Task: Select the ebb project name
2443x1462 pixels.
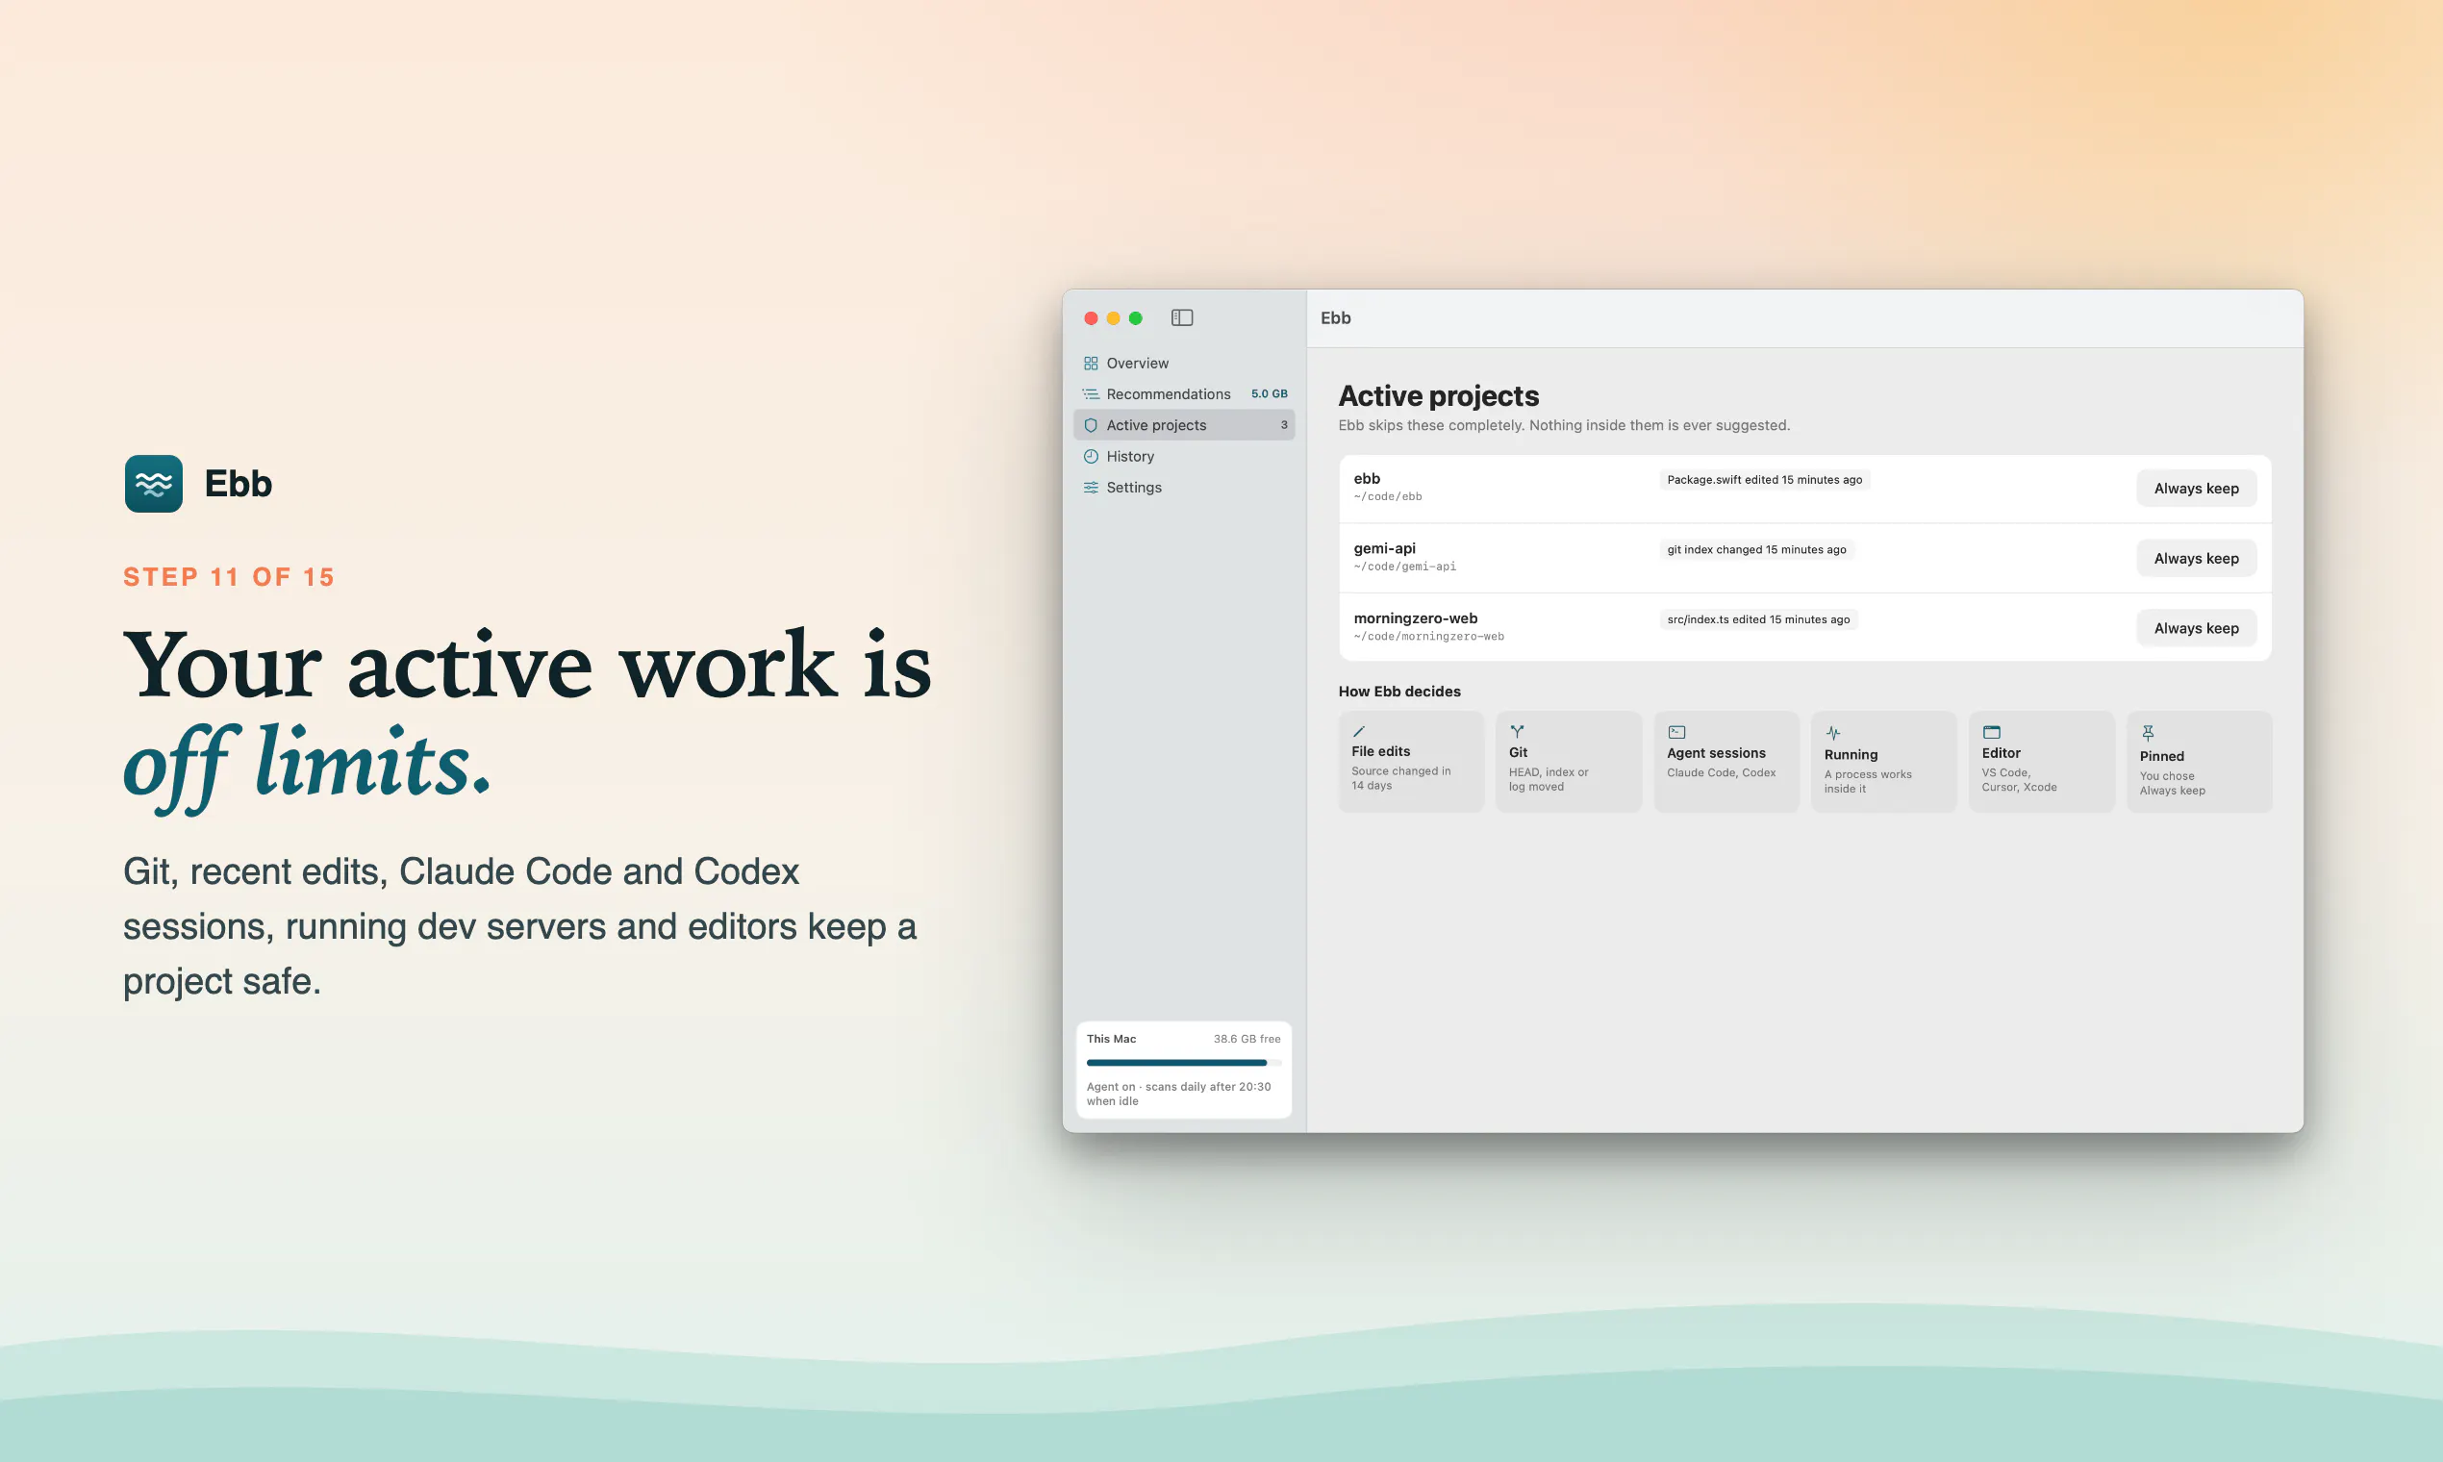Action: click(1367, 479)
